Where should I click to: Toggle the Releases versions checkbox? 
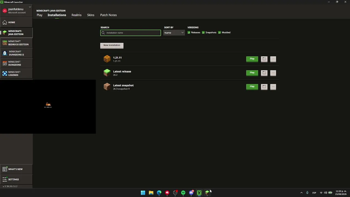189,33
